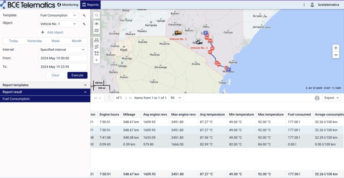Open the Export dropdown
Viewport: 344px width, 178px height.
331,98
